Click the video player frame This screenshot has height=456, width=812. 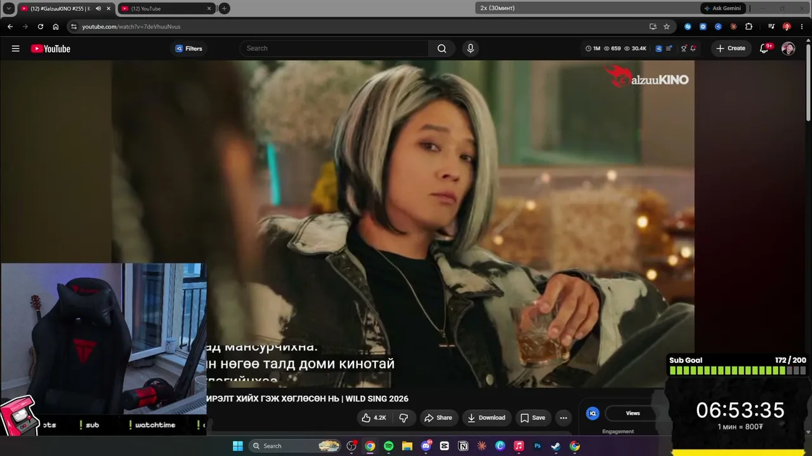(x=403, y=223)
